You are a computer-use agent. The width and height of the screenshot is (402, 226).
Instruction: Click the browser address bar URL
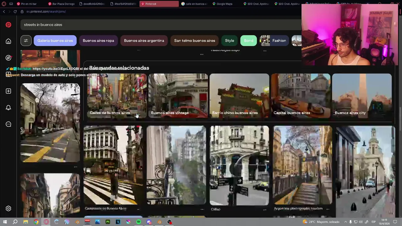46,12
